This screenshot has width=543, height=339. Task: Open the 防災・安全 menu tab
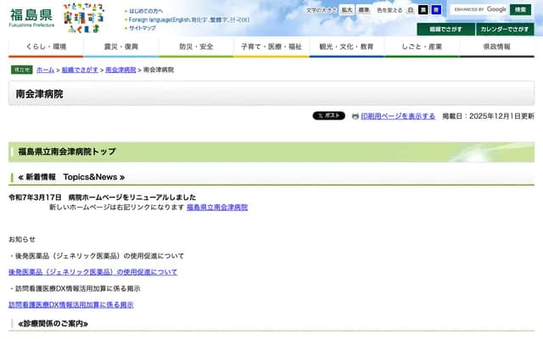tap(196, 47)
